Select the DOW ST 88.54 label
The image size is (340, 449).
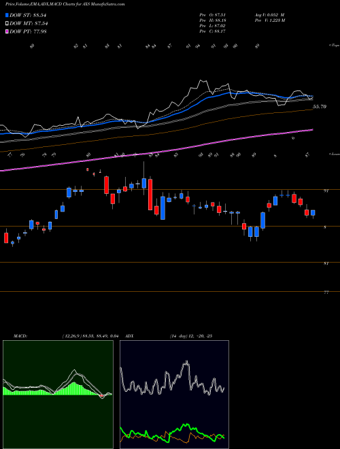coord(28,15)
